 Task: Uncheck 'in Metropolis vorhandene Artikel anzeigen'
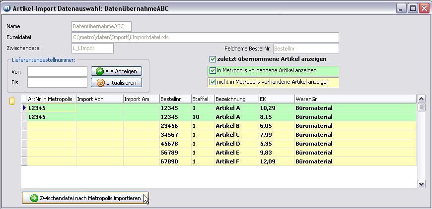click(213, 70)
